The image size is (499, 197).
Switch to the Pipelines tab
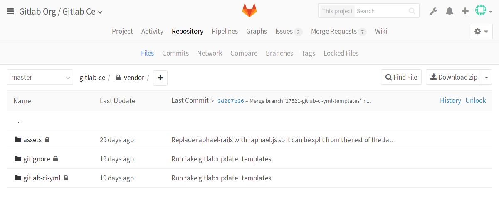225,31
